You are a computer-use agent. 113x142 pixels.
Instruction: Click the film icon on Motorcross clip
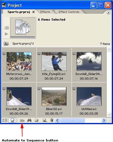point(4,53)
